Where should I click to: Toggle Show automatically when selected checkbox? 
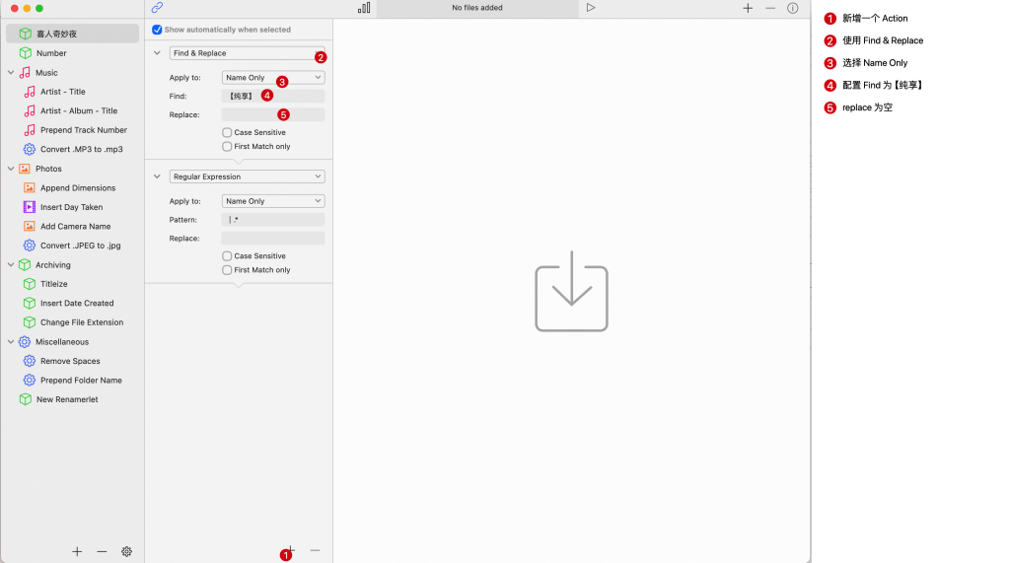pos(158,30)
